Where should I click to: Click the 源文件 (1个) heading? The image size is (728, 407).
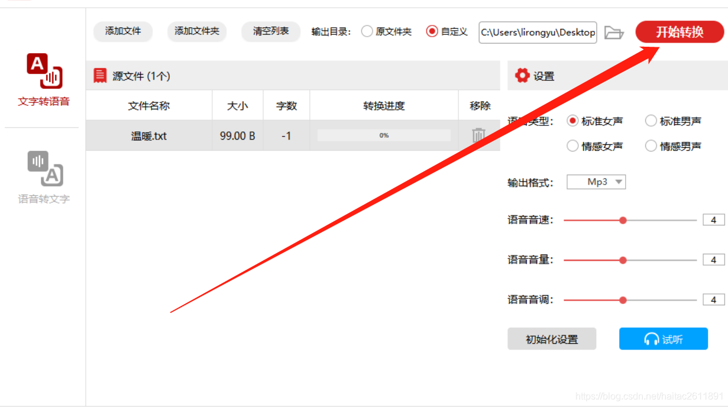tap(141, 76)
